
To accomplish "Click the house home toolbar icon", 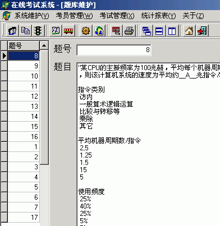I will click(x=189, y=30).
